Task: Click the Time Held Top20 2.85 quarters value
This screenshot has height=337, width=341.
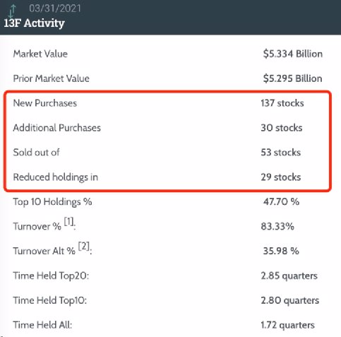Action: (x=289, y=276)
